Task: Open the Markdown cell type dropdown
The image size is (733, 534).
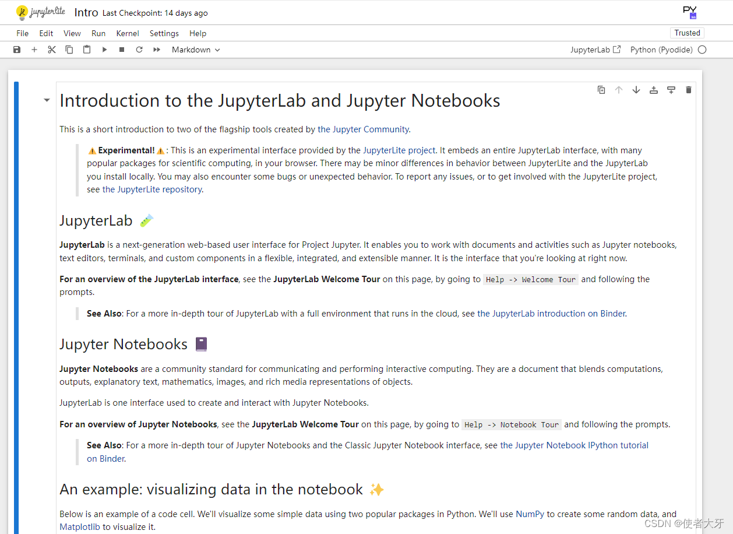Action: click(195, 50)
